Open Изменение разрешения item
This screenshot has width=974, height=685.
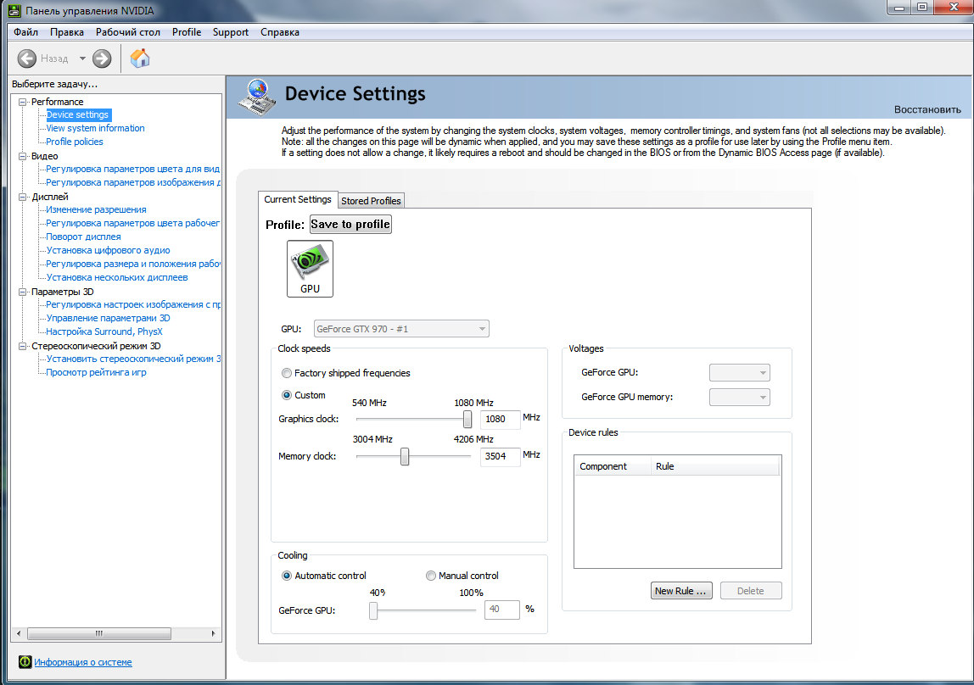coord(96,209)
